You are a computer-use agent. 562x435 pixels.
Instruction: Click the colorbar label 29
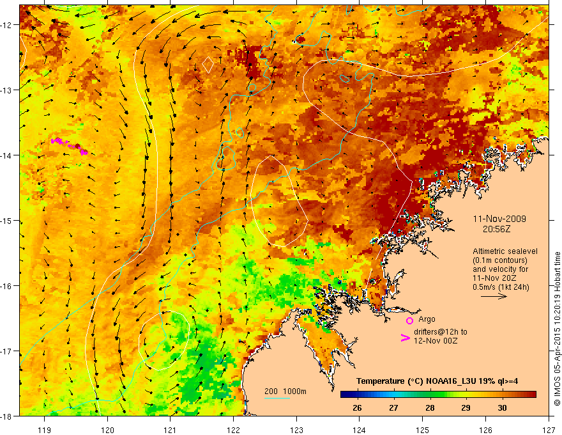coord(466,407)
